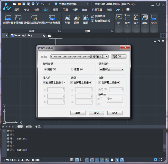Click the command line scrollbar thumb
This screenshot has height=164, width=168.
(164, 146)
